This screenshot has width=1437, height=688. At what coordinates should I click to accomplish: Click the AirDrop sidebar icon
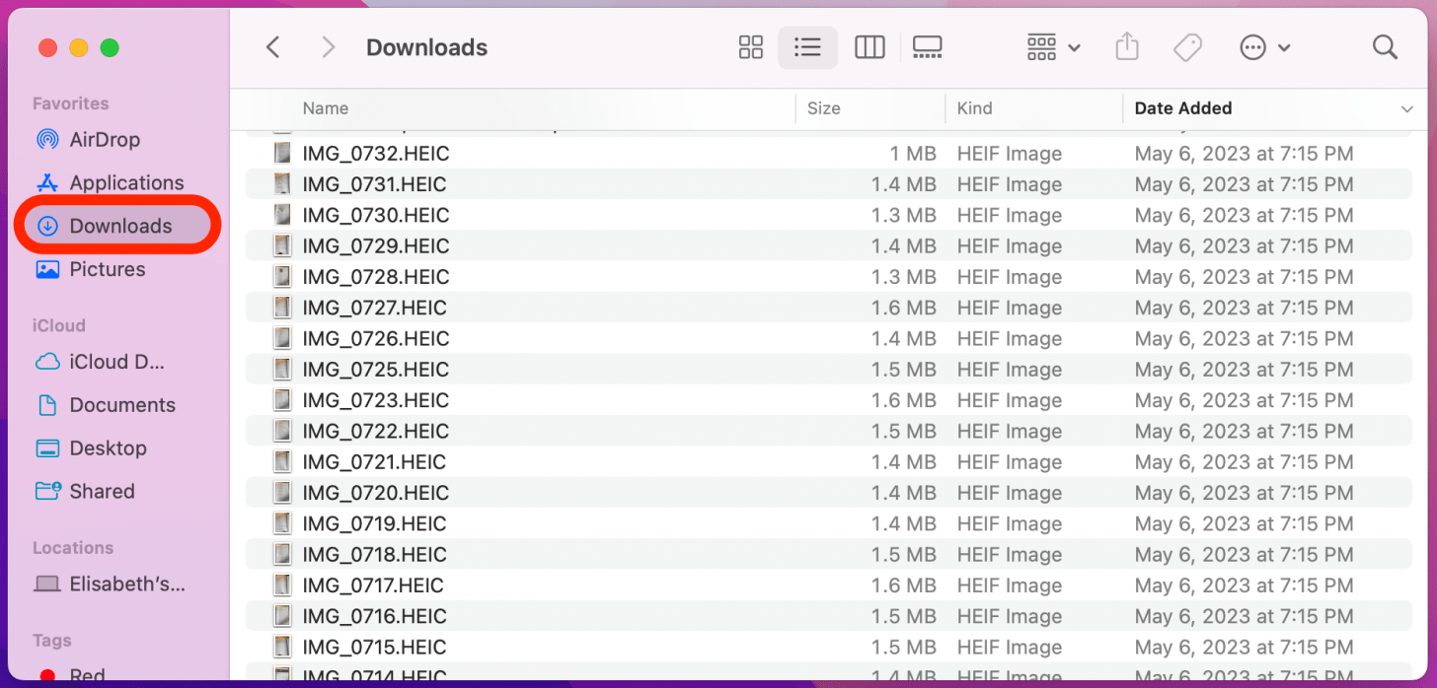(47, 140)
